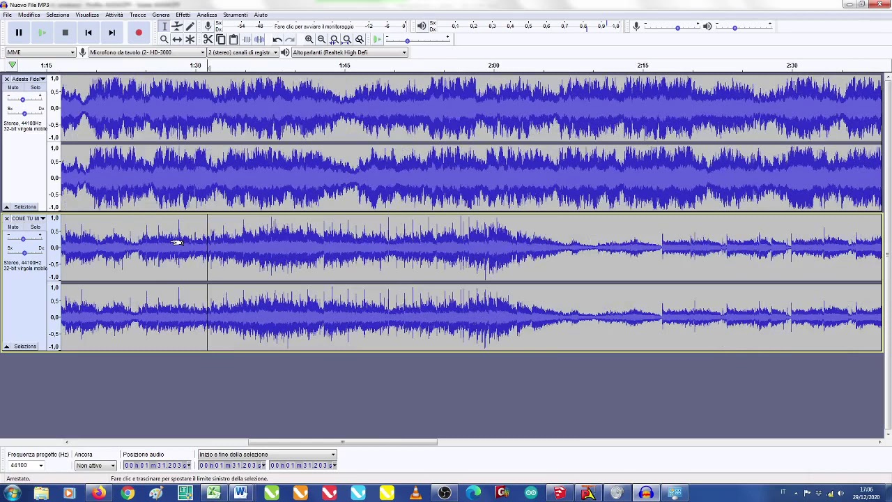Select the Zoom (magnifier) tool
The width and height of the screenshot is (892, 502).
point(164,40)
